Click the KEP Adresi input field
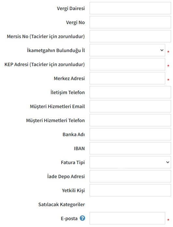This screenshot has height=227, width=173. pyautogui.click(x=127, y=64)
